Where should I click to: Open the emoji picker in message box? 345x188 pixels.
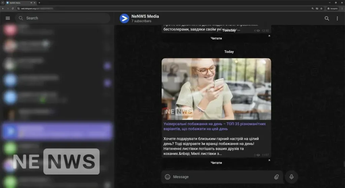[x=167, y=177]
